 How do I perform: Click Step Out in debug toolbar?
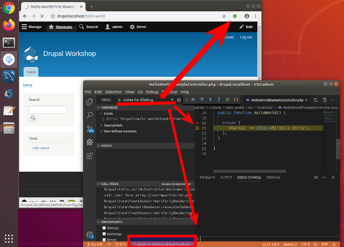tap(219, 99)
